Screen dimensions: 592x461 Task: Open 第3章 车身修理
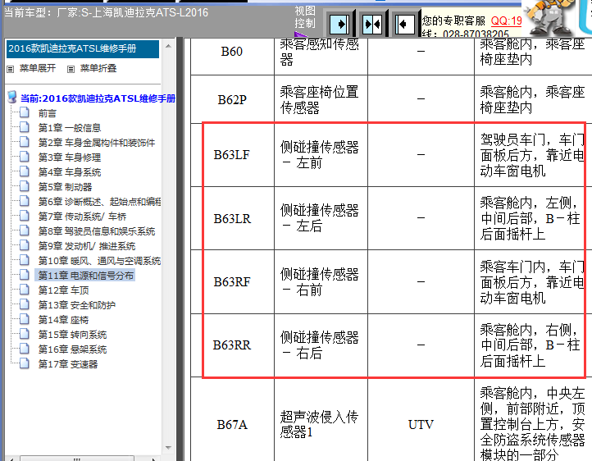pos(70,157)
